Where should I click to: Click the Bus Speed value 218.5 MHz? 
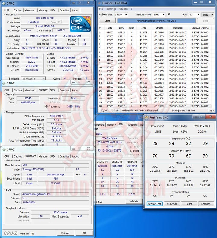click(32, 66)
